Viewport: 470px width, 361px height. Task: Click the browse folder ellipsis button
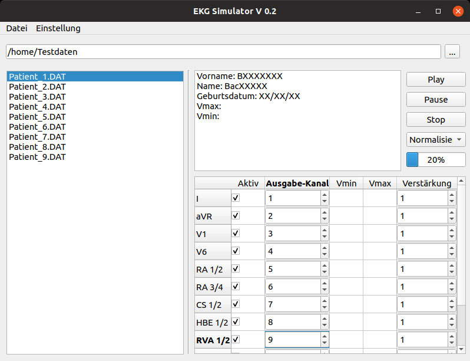tap(452, 52)
